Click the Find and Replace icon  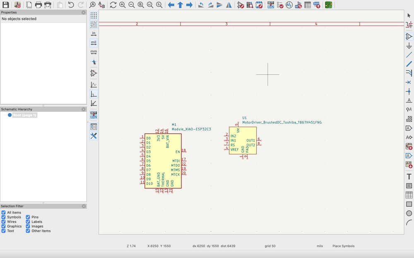(101, 5)
